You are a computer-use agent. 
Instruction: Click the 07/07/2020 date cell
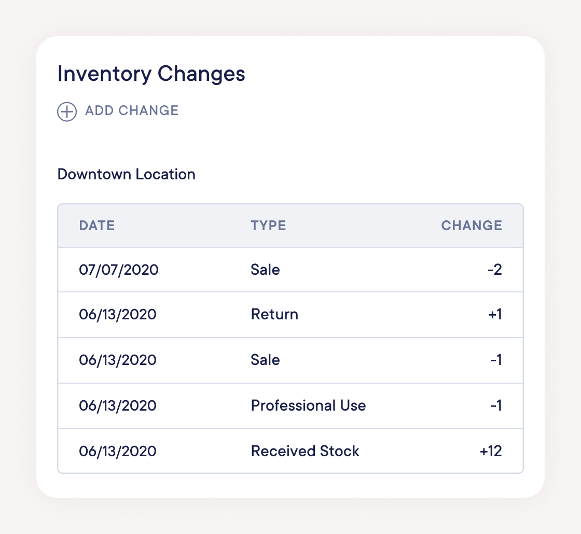point(119,270)
